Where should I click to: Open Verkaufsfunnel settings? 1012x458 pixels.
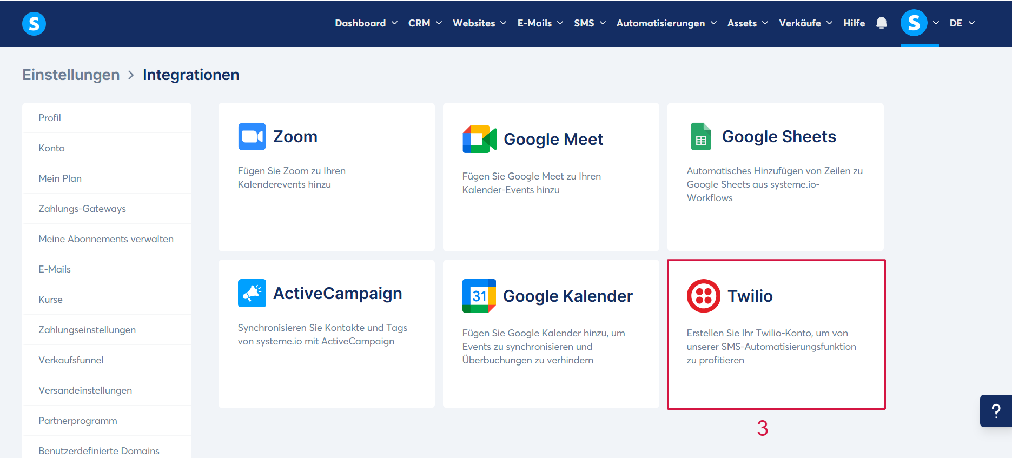107,360
